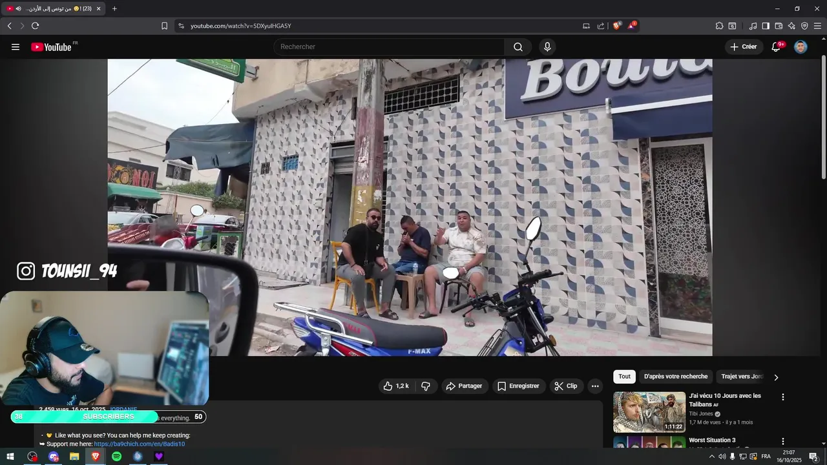
Task: Close the YouTube browser tab
Action: pos(98,8)
